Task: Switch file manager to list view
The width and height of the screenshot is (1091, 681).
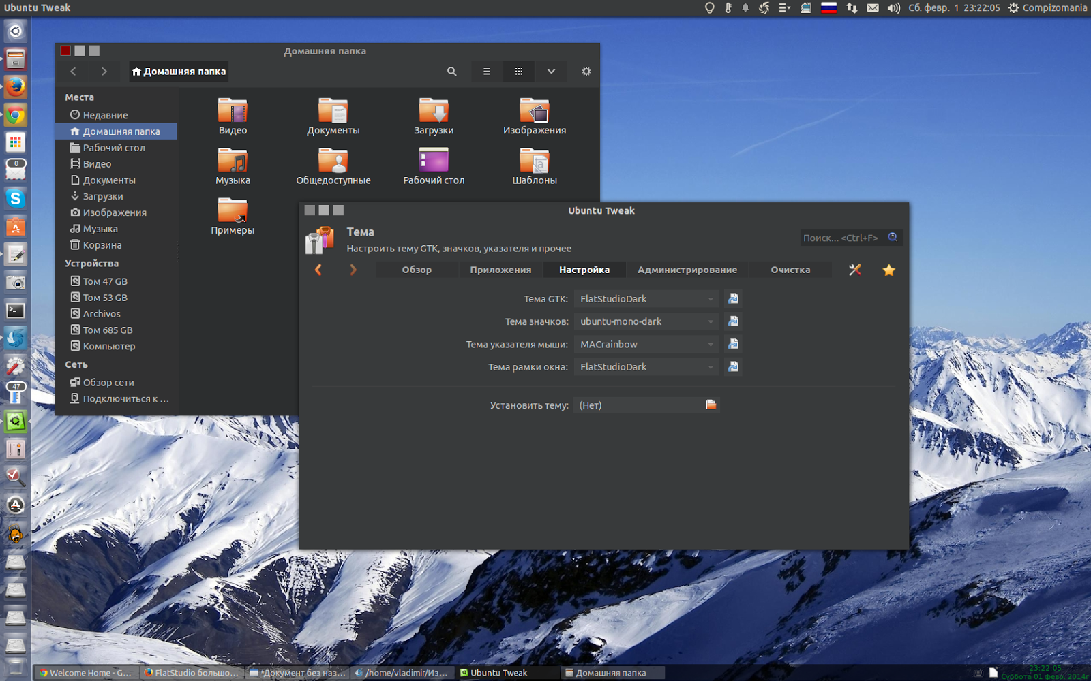Action: (487, 72)
